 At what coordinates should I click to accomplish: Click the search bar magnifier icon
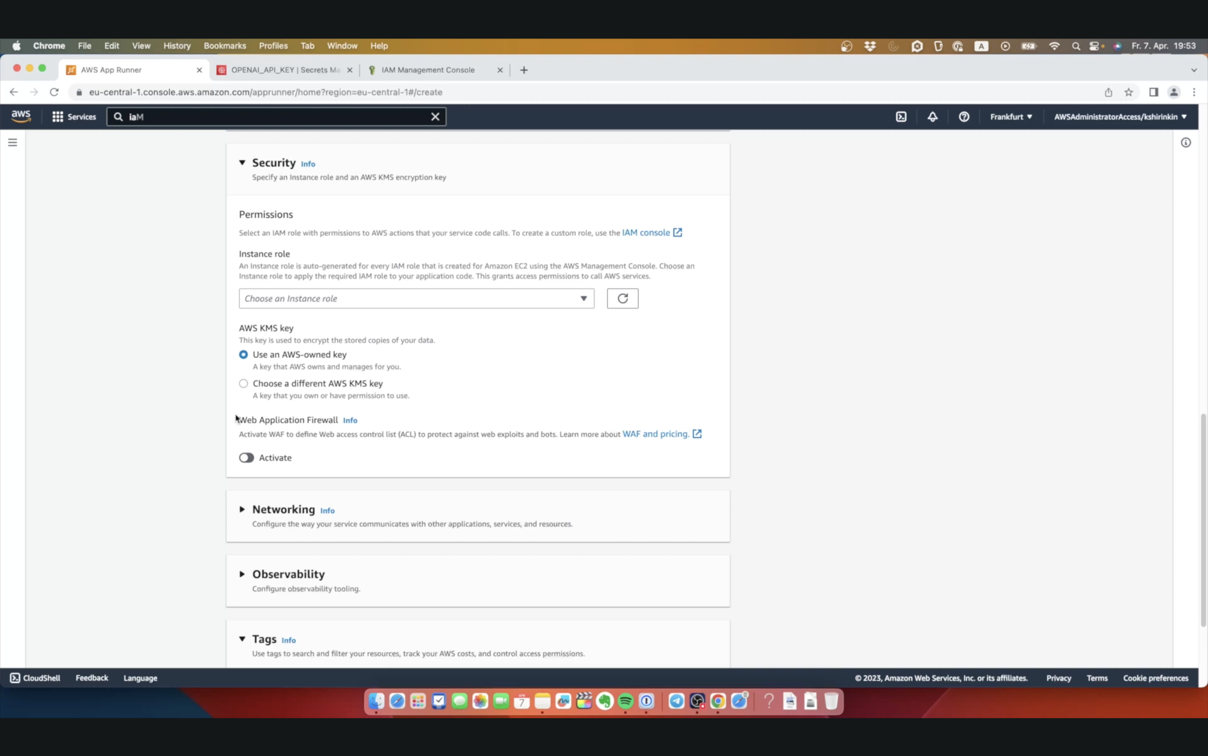(x=118, y=116)
